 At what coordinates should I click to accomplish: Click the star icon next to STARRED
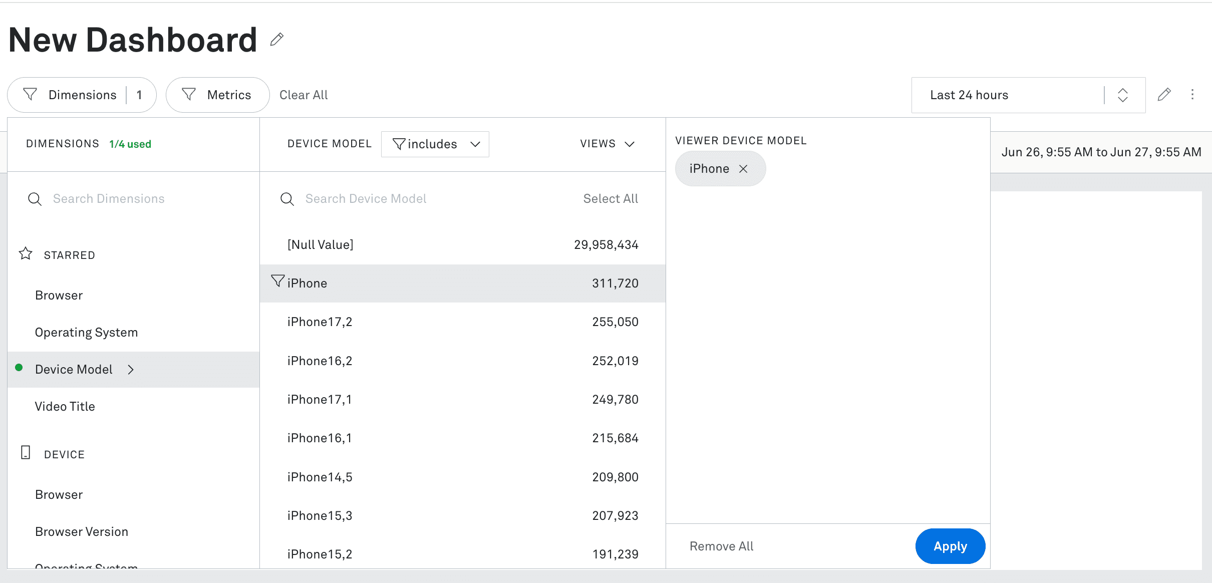pyautogui.click(x=26, y=254)
